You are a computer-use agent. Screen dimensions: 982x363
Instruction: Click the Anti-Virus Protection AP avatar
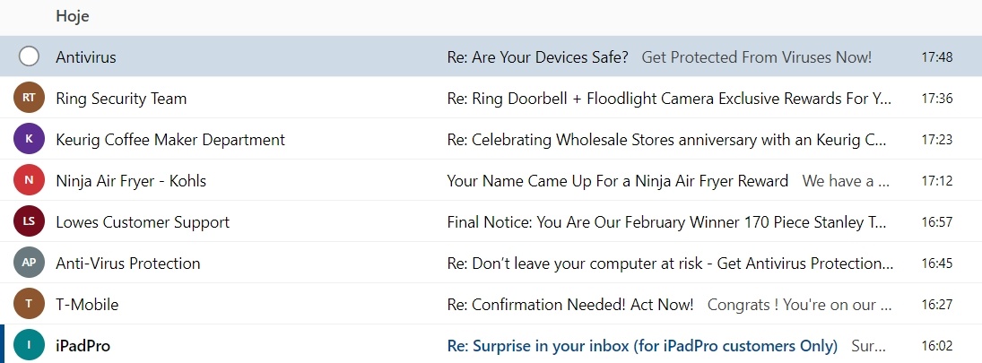[x=29, y=263]
